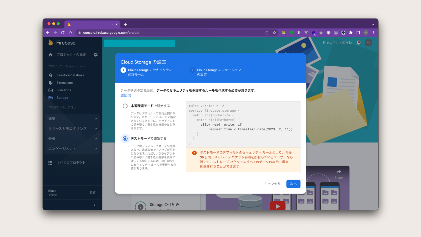Open browser extensions puzzle icon

point(351,33)
